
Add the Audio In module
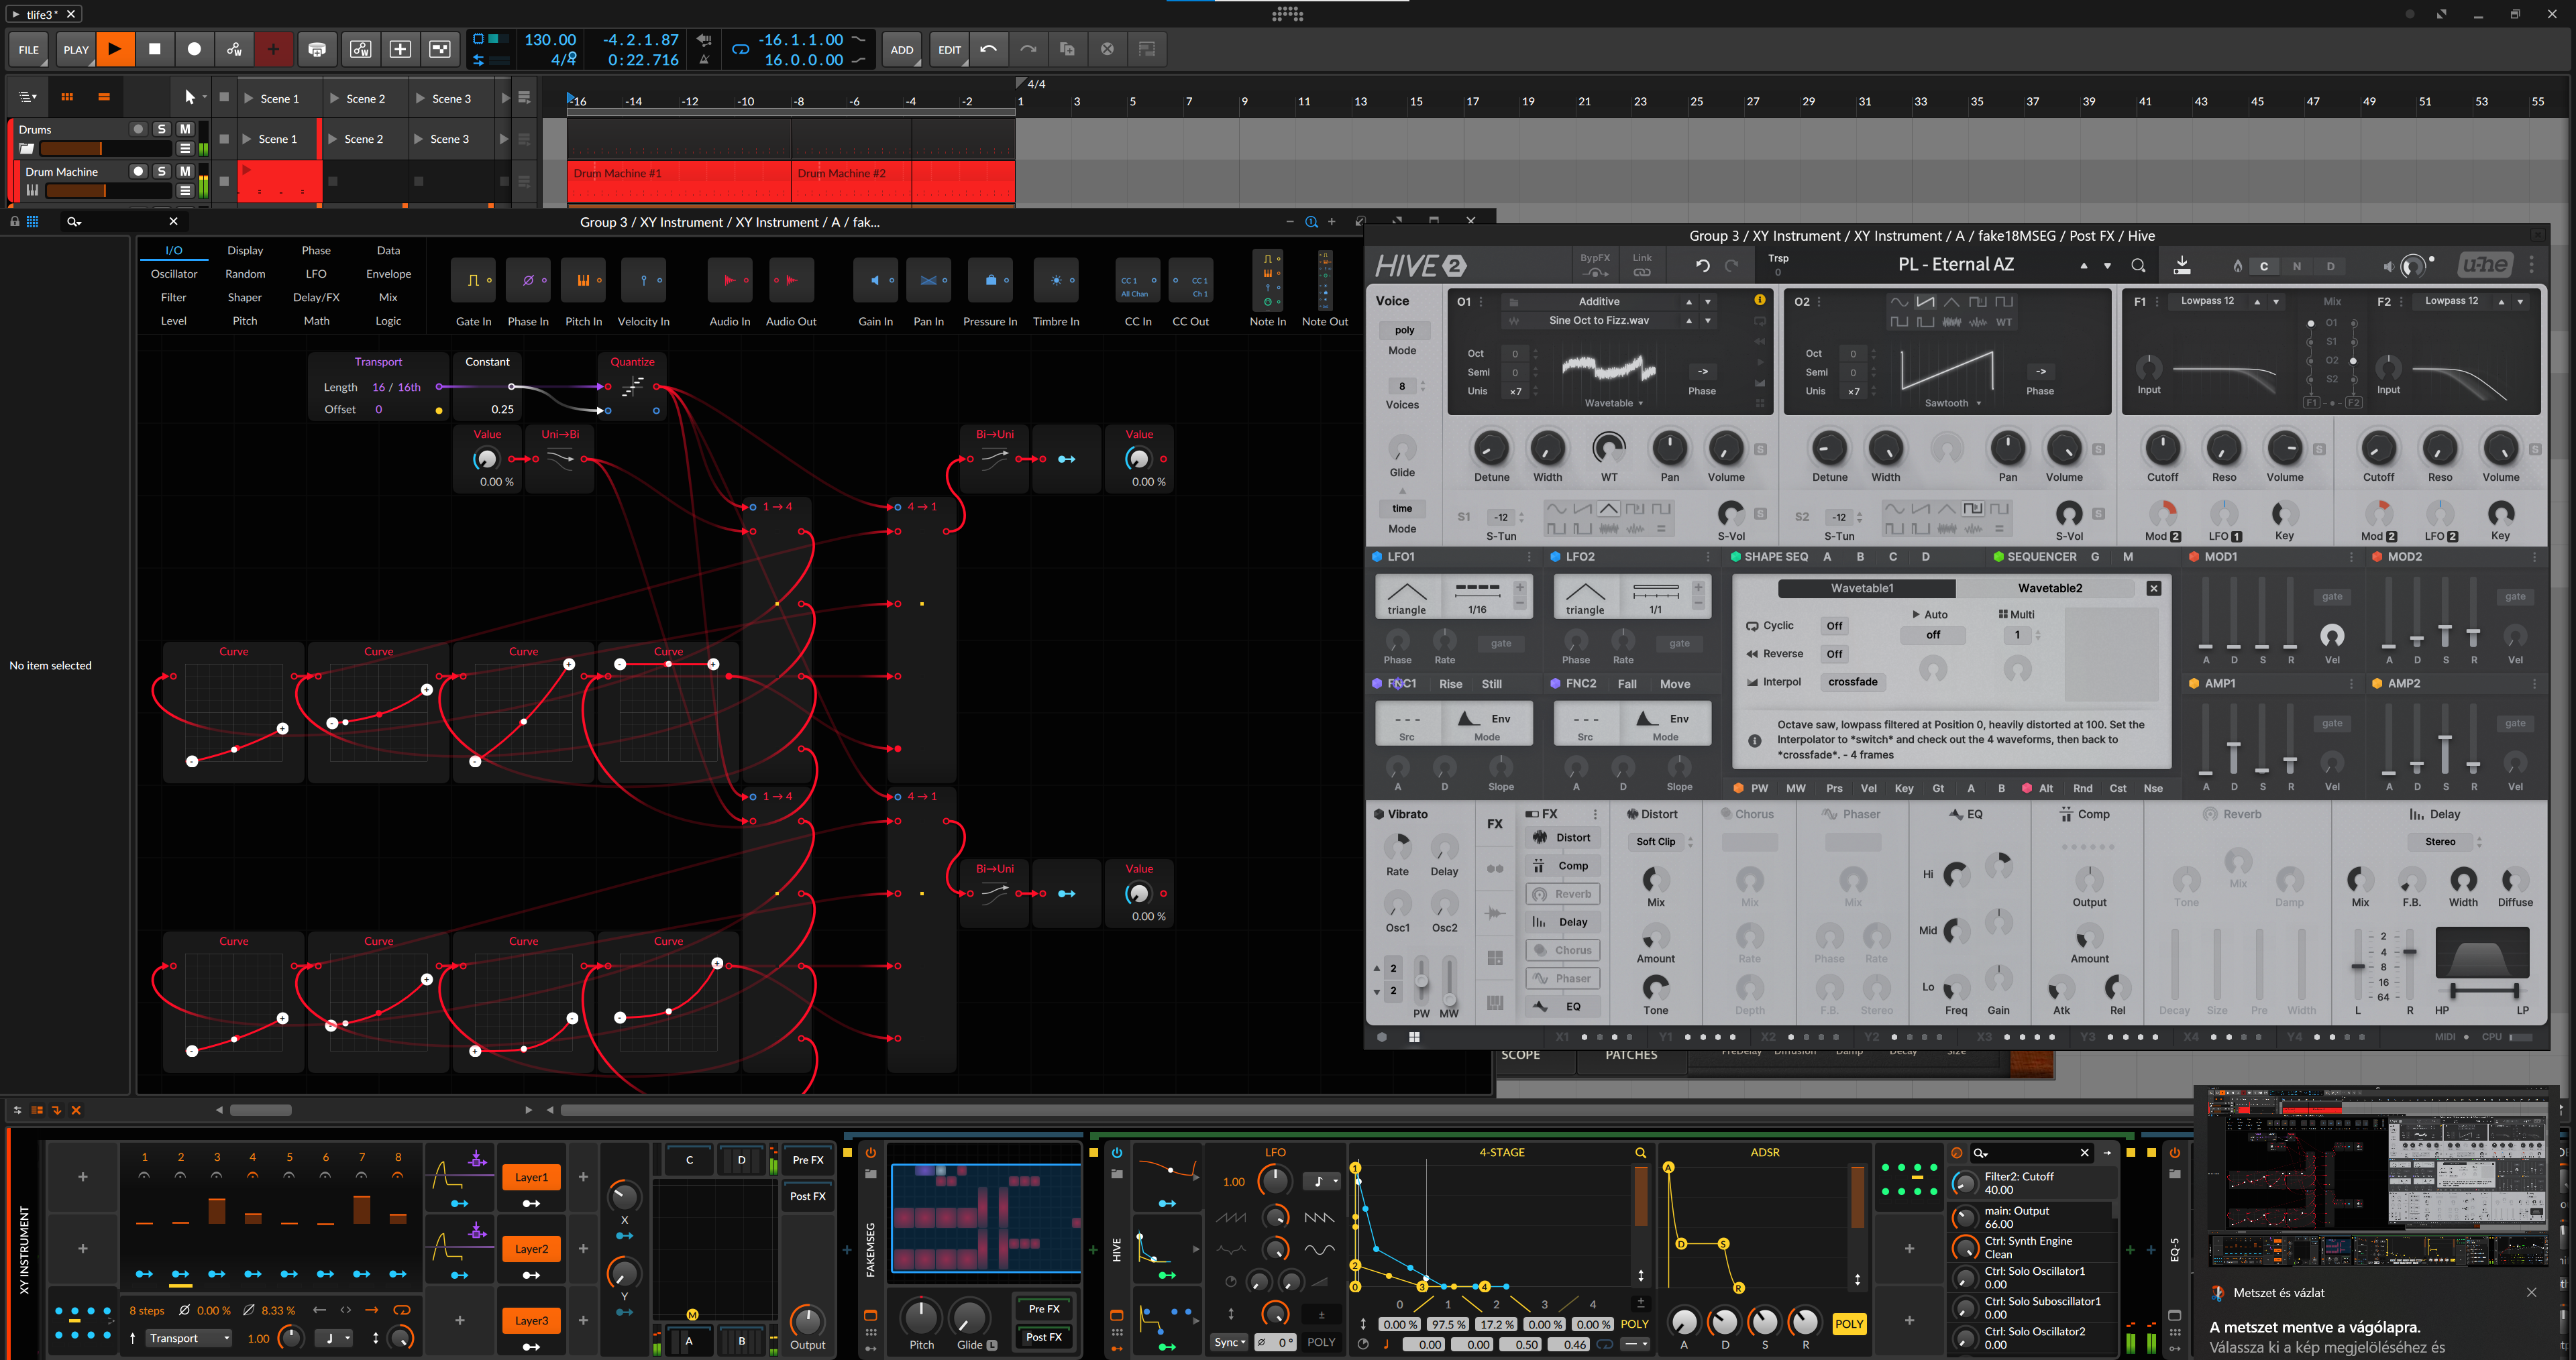click(x=730, y=281)
